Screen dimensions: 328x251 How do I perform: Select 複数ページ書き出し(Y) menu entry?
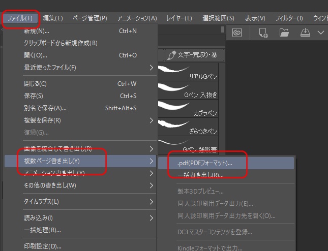(80, 161)
